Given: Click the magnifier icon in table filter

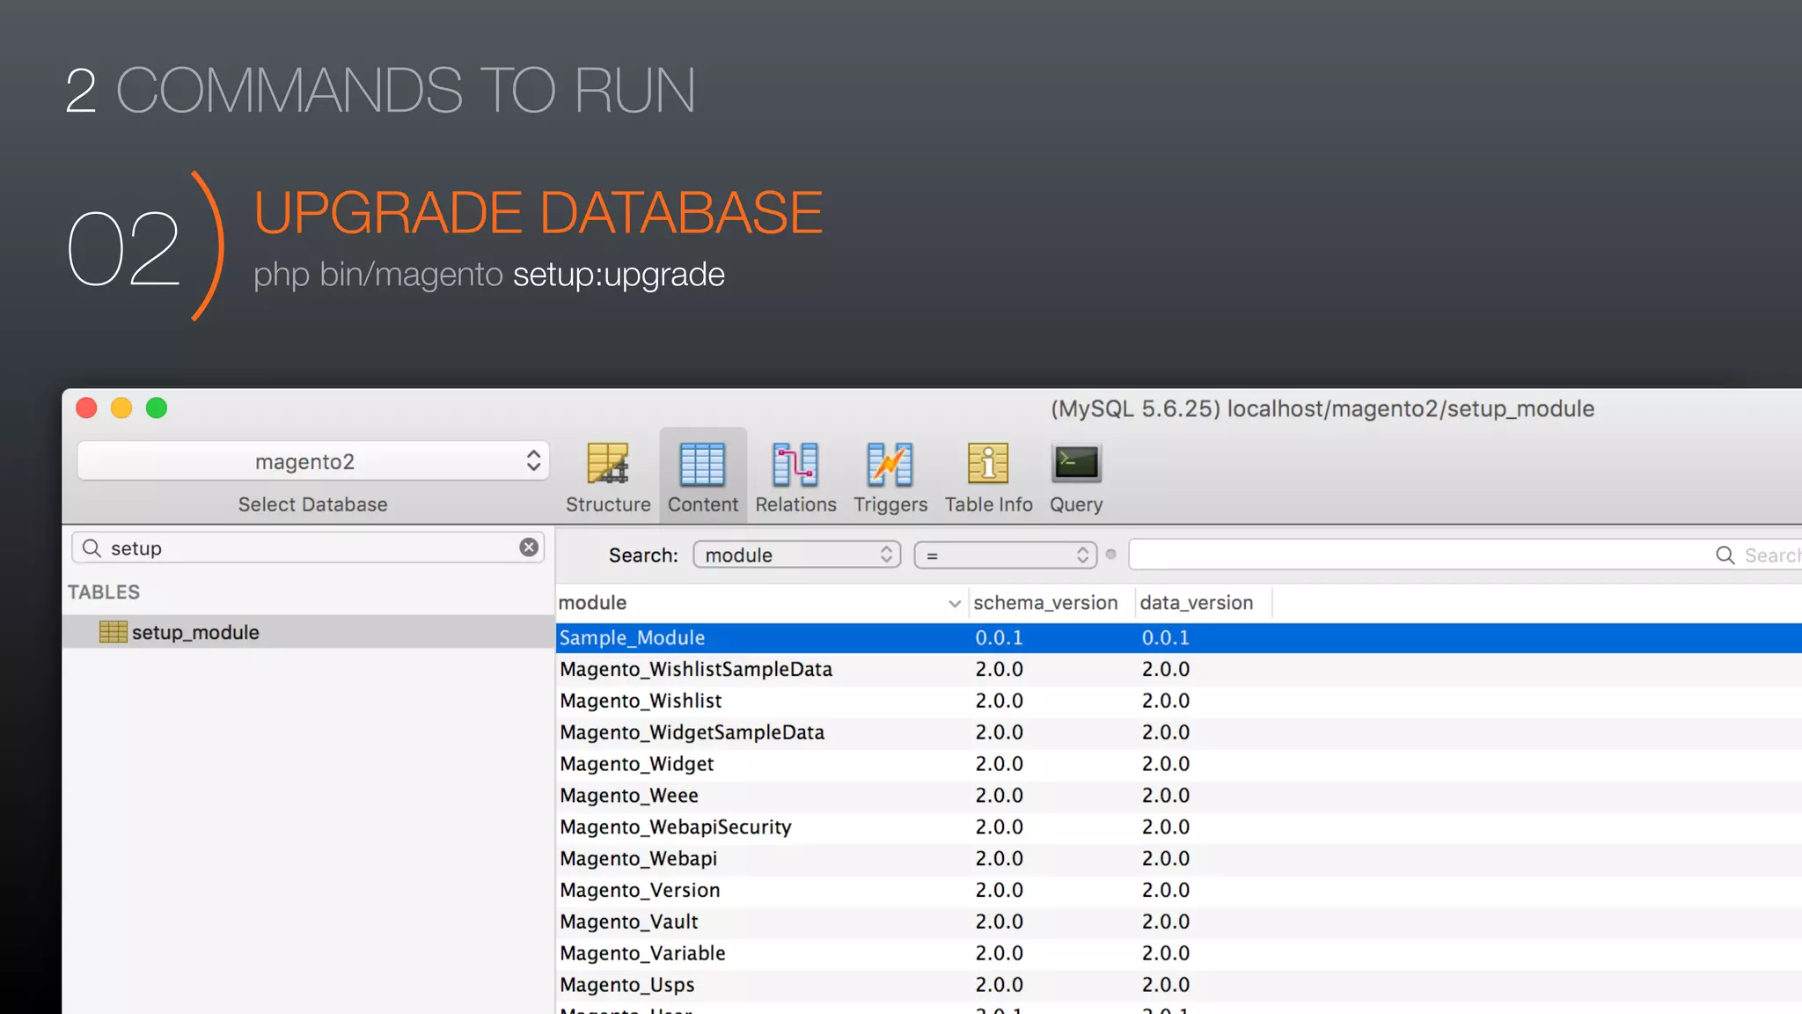Looking at the screenshot, I should 92,548.
